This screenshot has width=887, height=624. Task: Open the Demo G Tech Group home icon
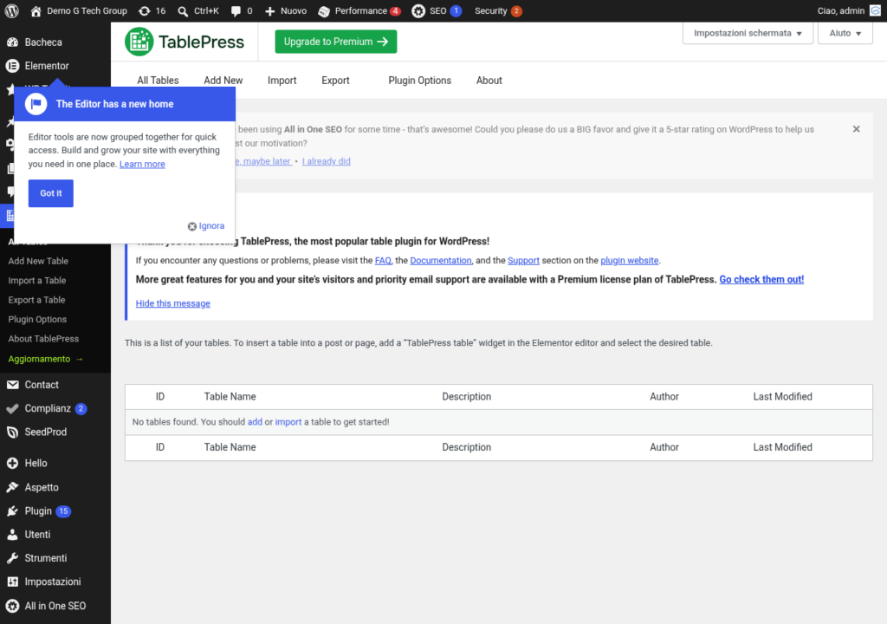tap(36, 10)
